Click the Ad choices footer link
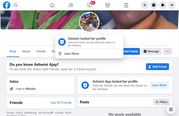Viewport: 179px width, 116px height. click(x=46, y=113)
